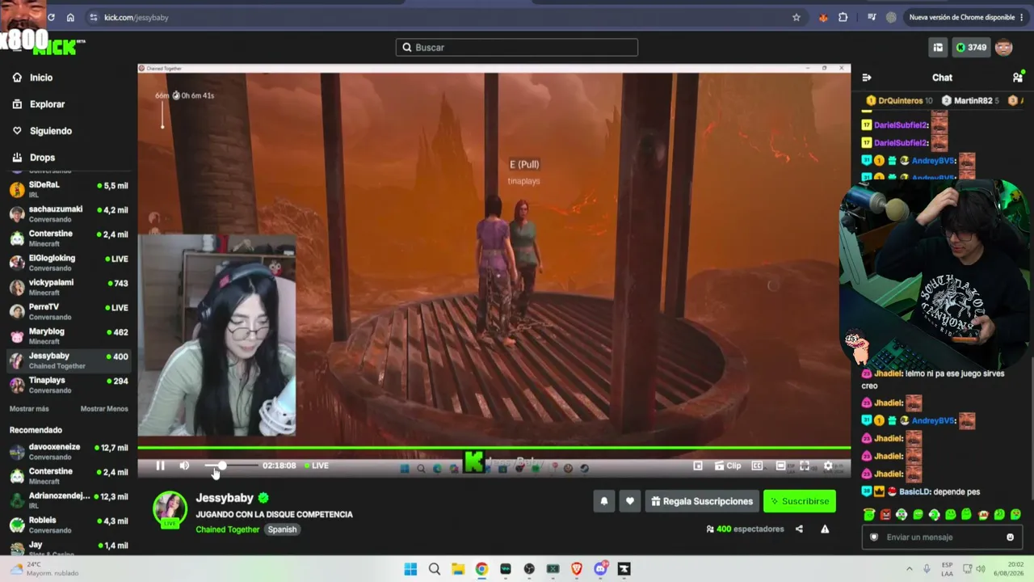Open Drops in the sidebar
Viewport: 1034px width, 582px height.
tap(33, 158)
